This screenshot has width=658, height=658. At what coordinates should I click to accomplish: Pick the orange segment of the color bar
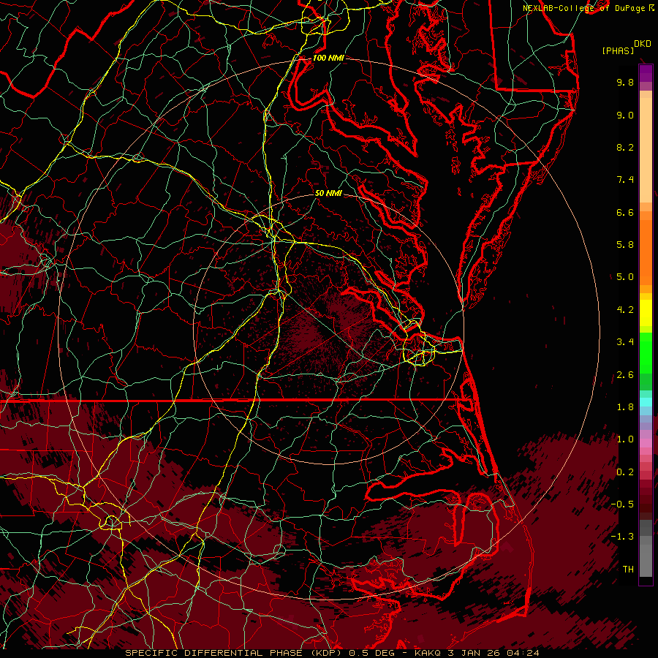[646, 253]
